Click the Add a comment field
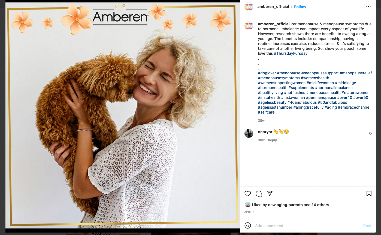This screenshot has width=381, height=235. click(x=308, y=226)
